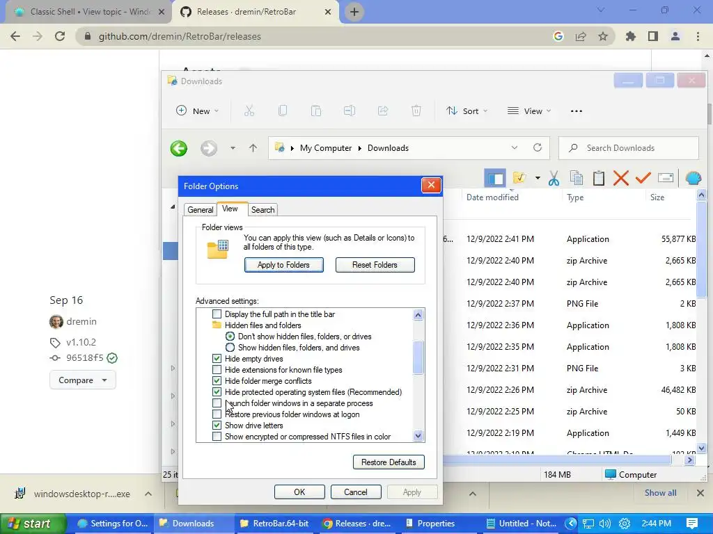Uncheck Hide empty drives
Viewport: 713px width, 534px height.
pos(217,359)
